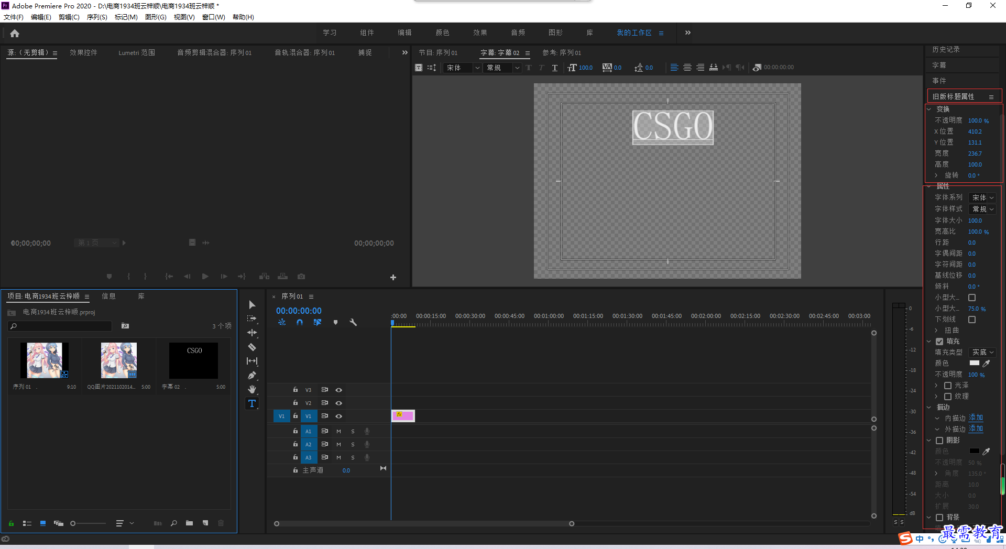Open the 序列(S) menu
The image size is (1006, 549).
tap(97, 17)
